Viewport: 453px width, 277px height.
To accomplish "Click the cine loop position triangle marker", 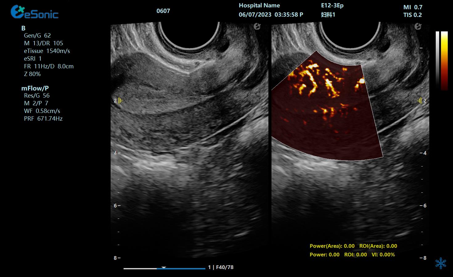I will pyautogui.click(x=164, y=267).
